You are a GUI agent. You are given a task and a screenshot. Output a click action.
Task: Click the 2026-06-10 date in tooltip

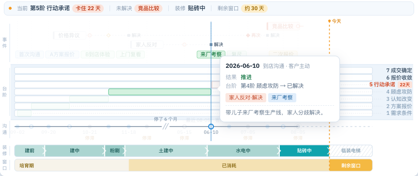pos(242,66)
